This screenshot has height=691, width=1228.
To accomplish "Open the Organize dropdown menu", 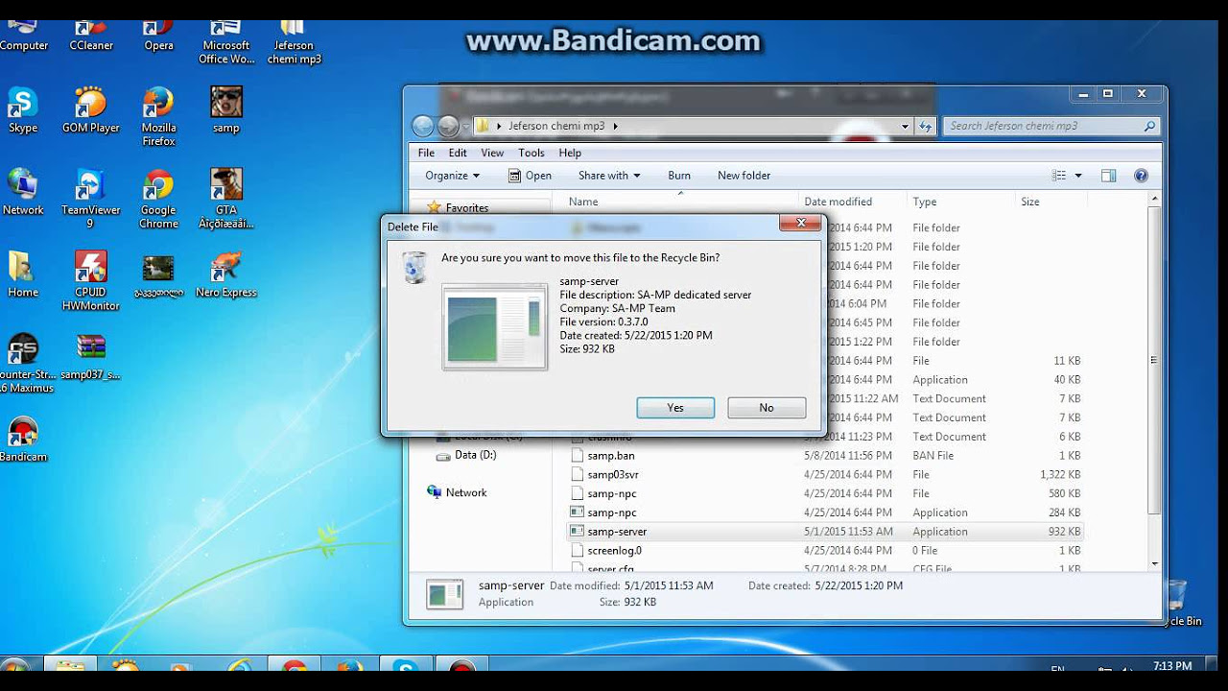I will coord(453,176).
